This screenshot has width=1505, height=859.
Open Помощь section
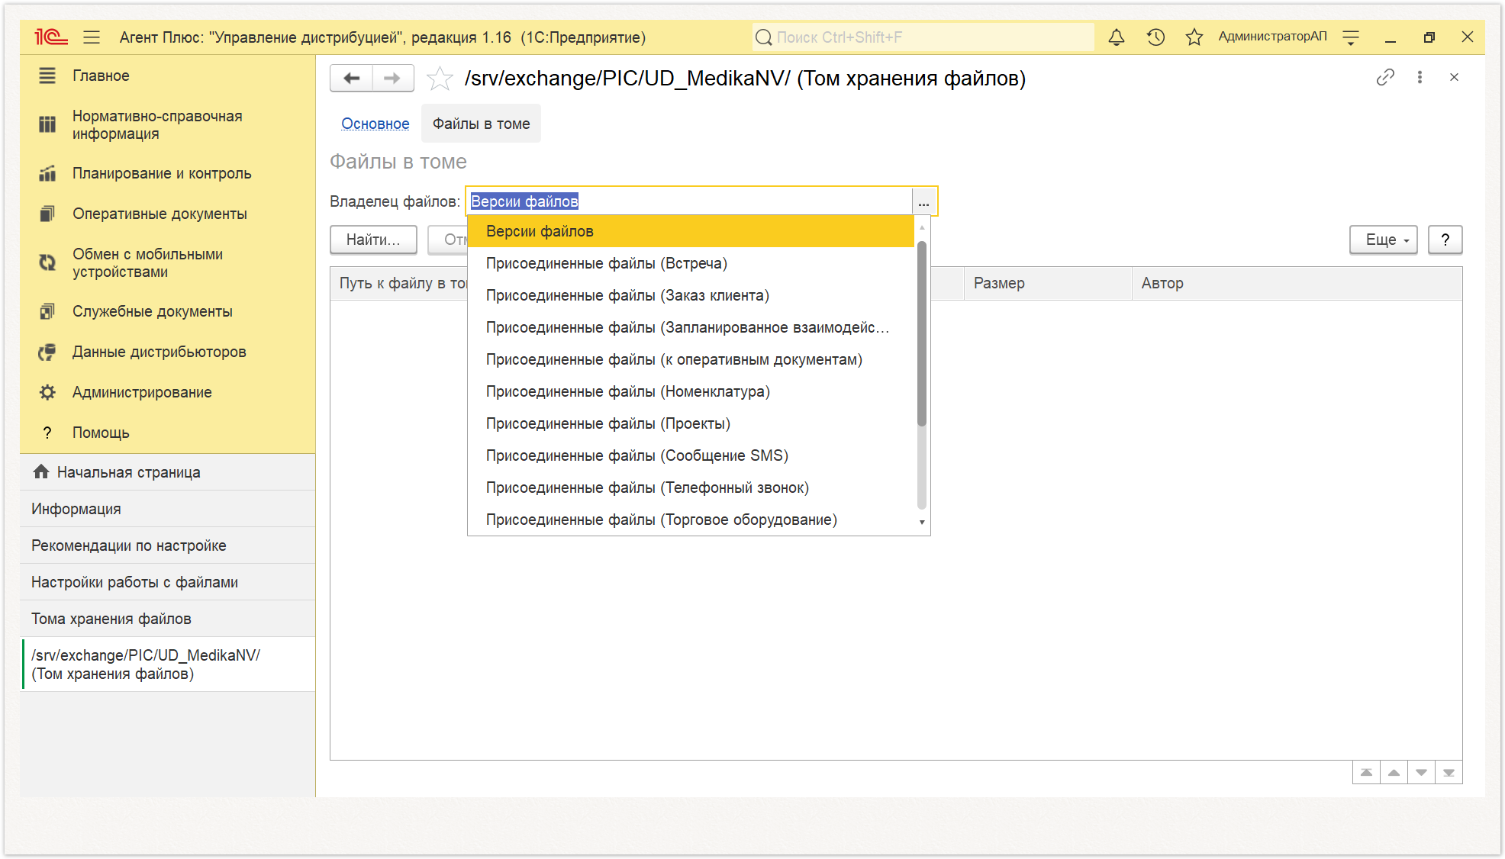(168, 433)
